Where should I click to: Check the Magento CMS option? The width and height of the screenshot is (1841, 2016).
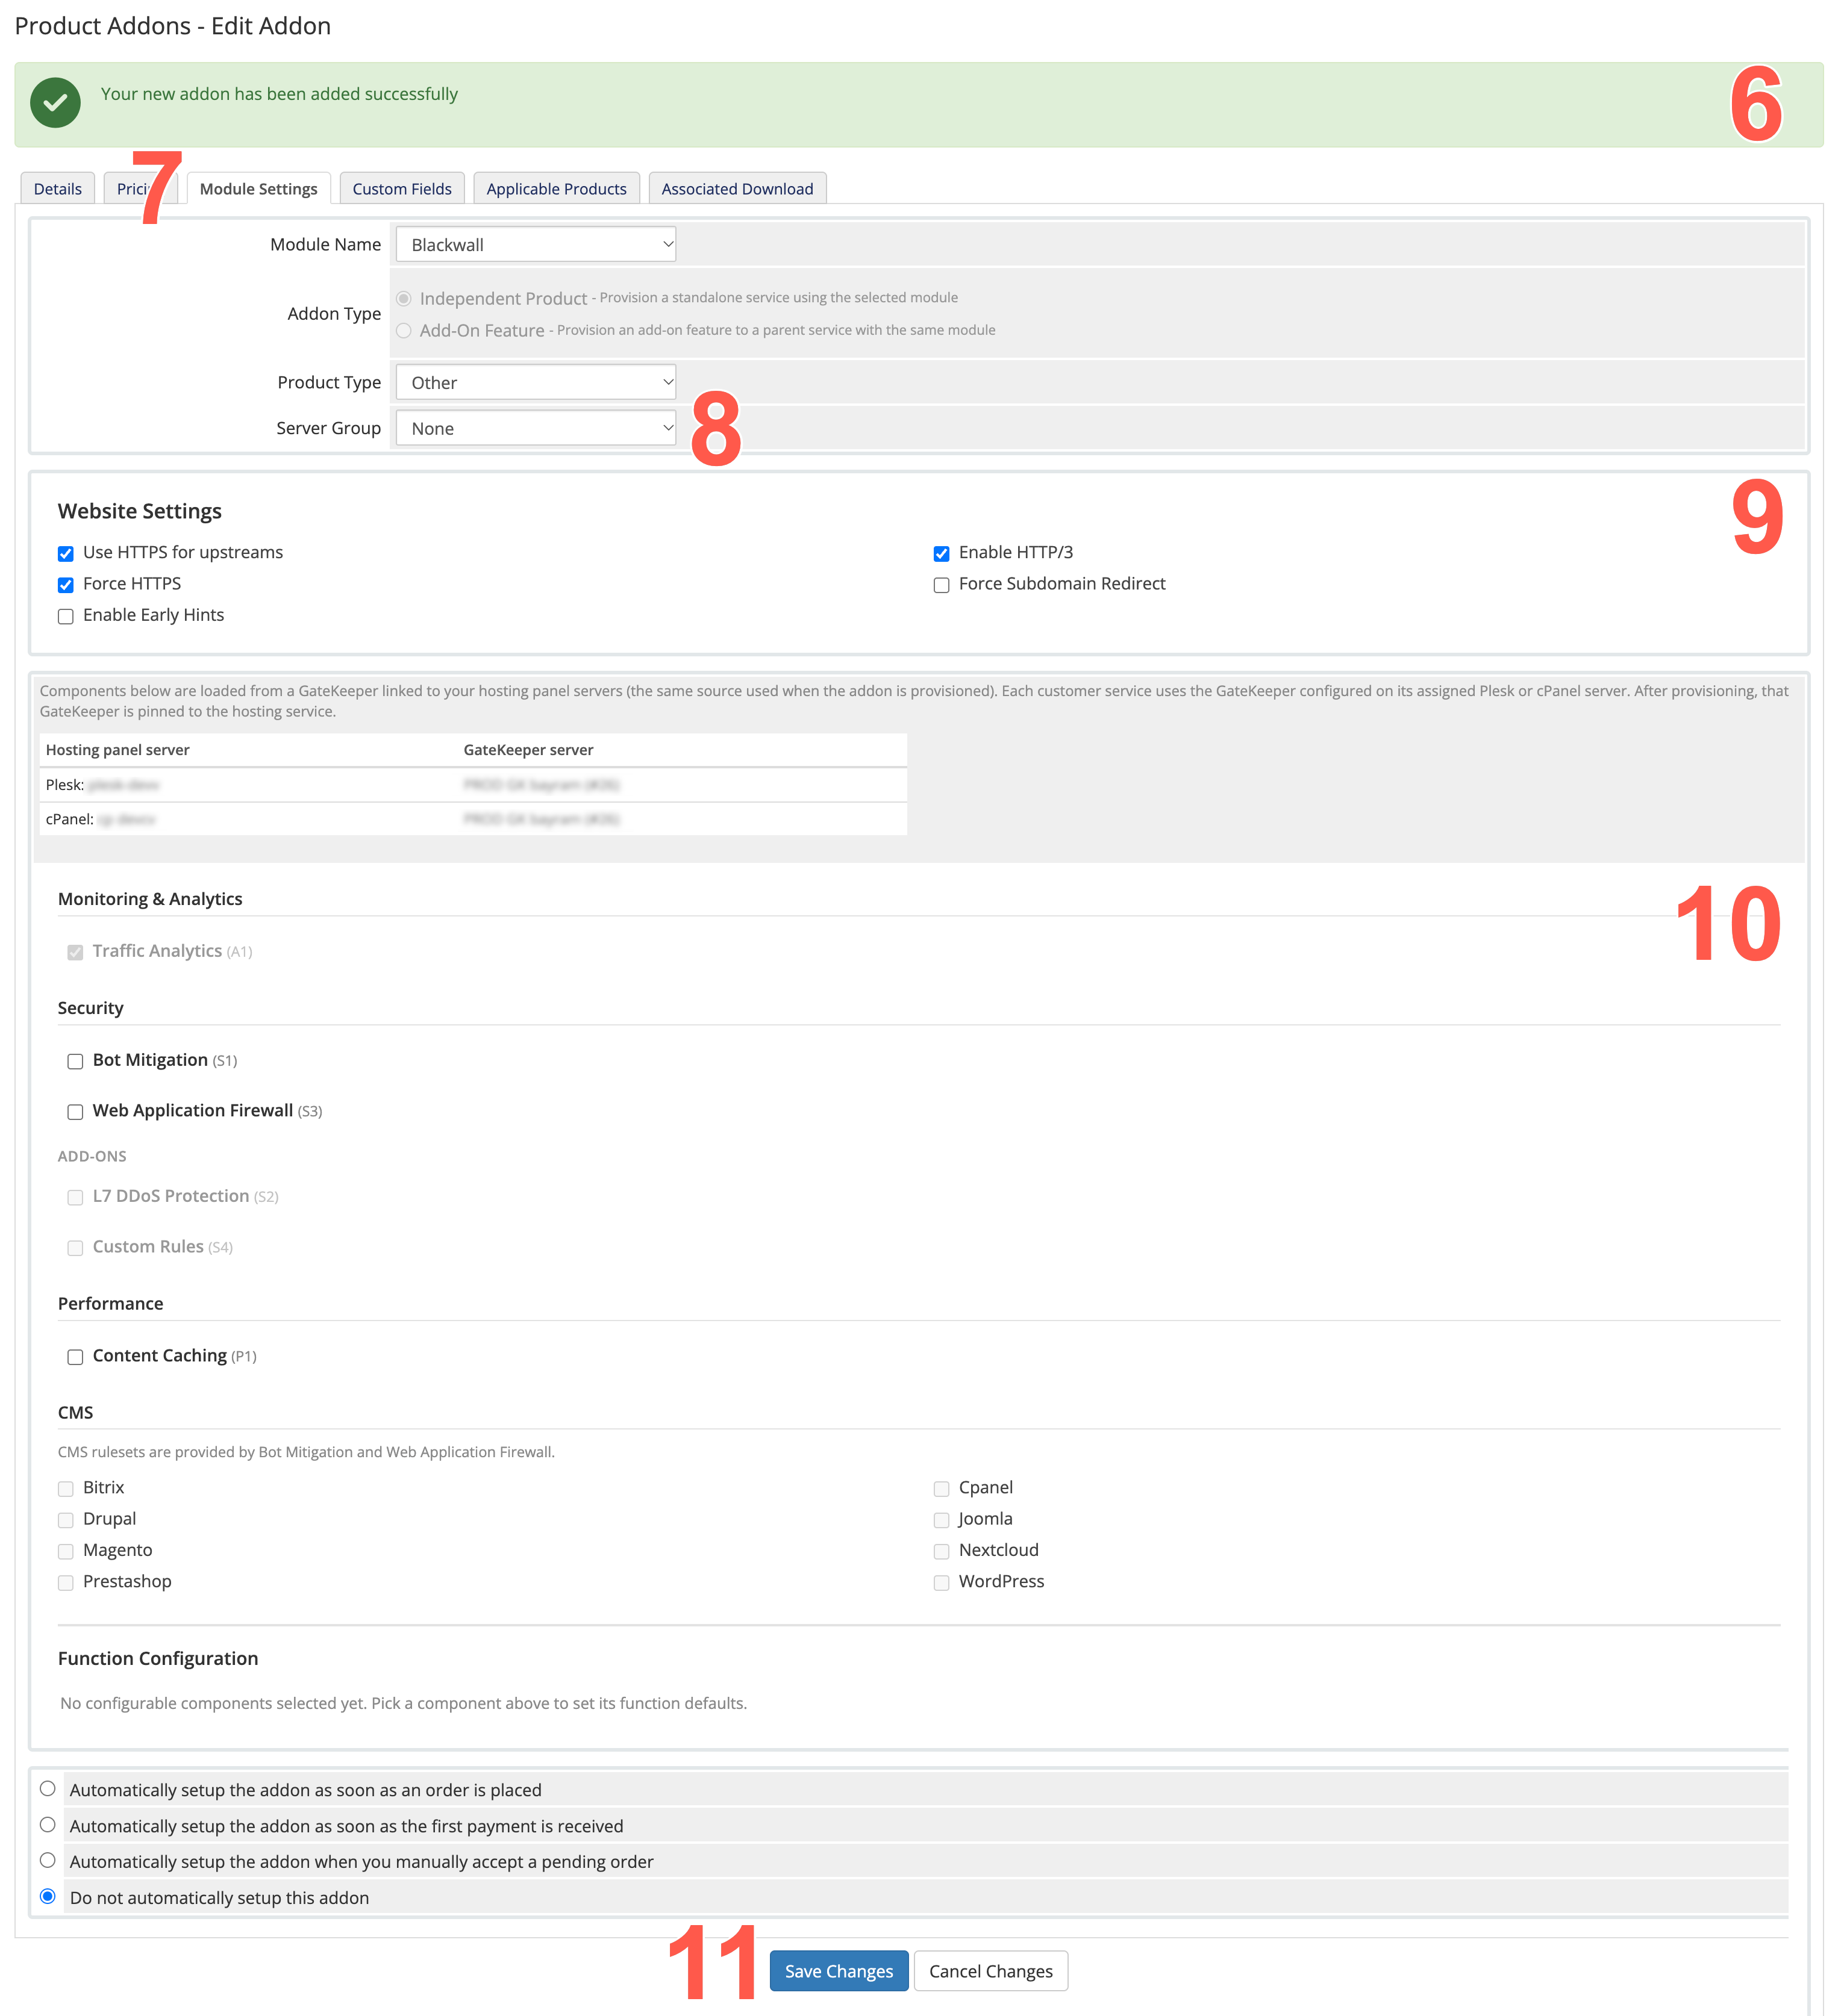[x=66, y=1551]
